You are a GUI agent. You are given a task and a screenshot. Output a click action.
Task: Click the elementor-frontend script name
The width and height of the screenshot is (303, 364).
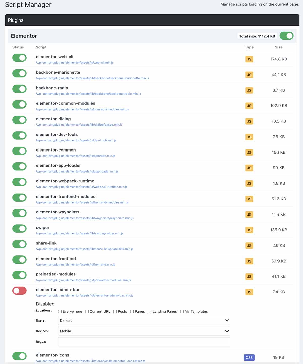pos(56,259)
